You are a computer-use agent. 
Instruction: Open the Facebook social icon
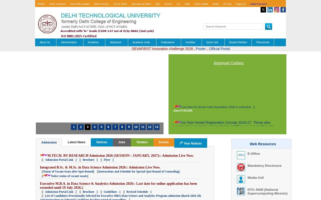pyautogui.click(x=283, y=10)
